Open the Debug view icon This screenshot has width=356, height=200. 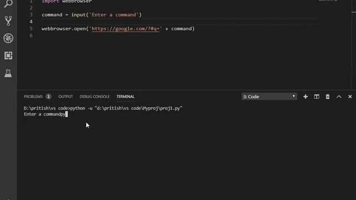pyautogui.click(x=8, y=38)
